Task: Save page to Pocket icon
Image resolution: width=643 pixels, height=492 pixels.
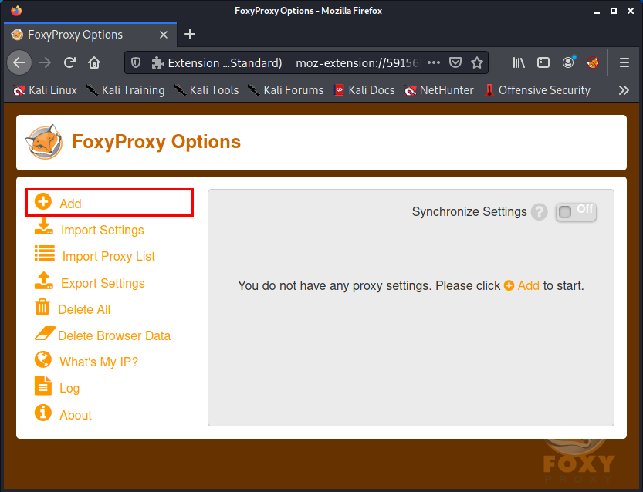Action: 455,62
